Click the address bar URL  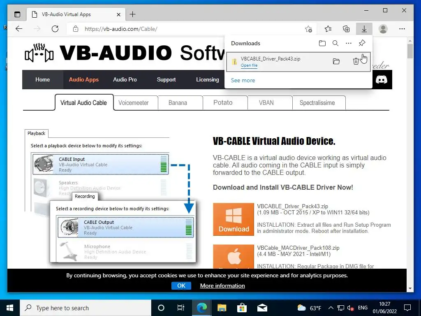click(121, 29)
